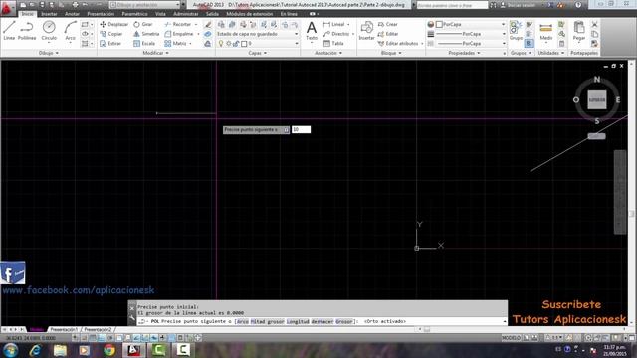Image resolution: width=637 pixels, height=358 pixels.
Task: Open the AutoCAD application menu button
Action: pyautogui.click(x=8, y=8)
